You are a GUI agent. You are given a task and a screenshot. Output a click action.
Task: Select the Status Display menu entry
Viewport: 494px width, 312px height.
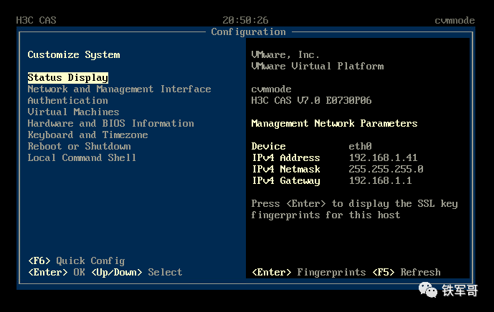coord(67,78)
